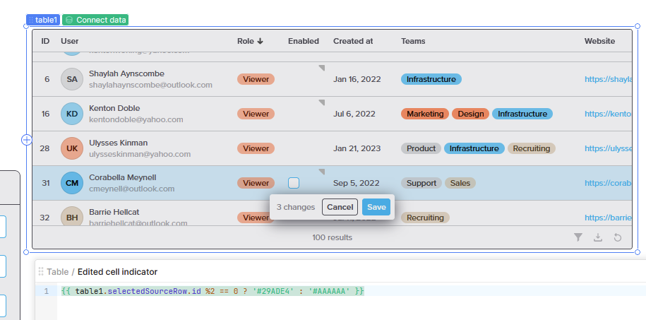Click the KD avatar for Kenton Doble
Screen dimensions: 646x320
[72, 114]
